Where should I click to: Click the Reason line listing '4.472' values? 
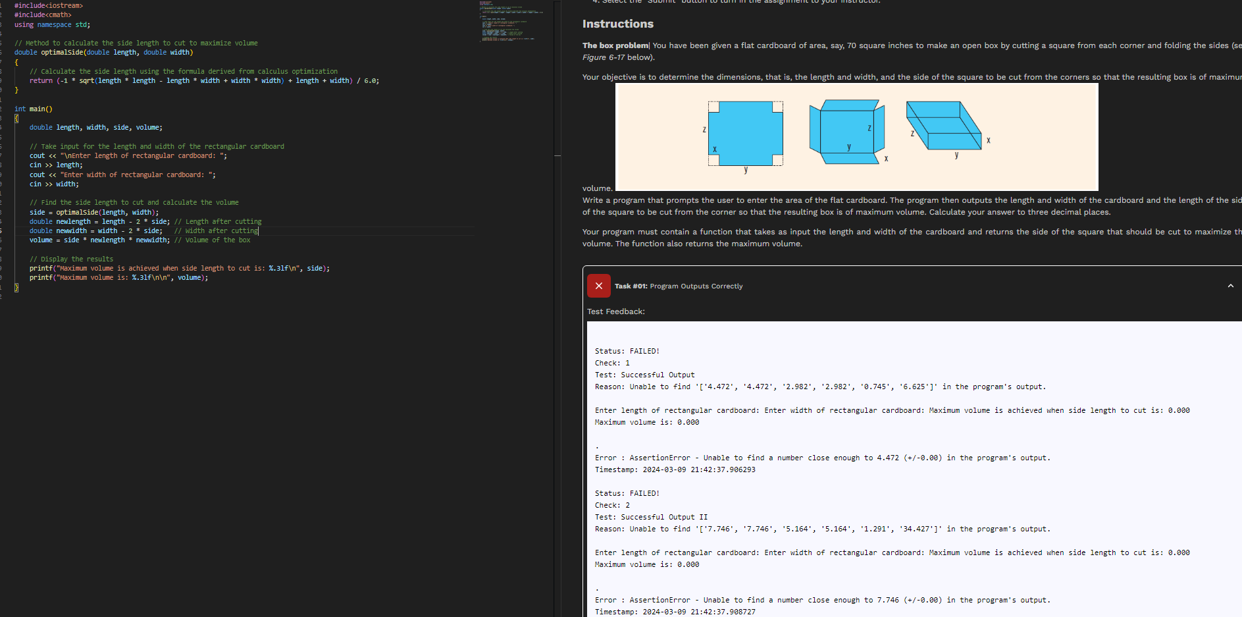tap(820, 387)
